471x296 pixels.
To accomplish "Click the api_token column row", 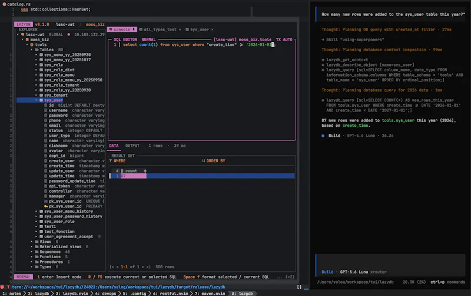I will [75, 186].
